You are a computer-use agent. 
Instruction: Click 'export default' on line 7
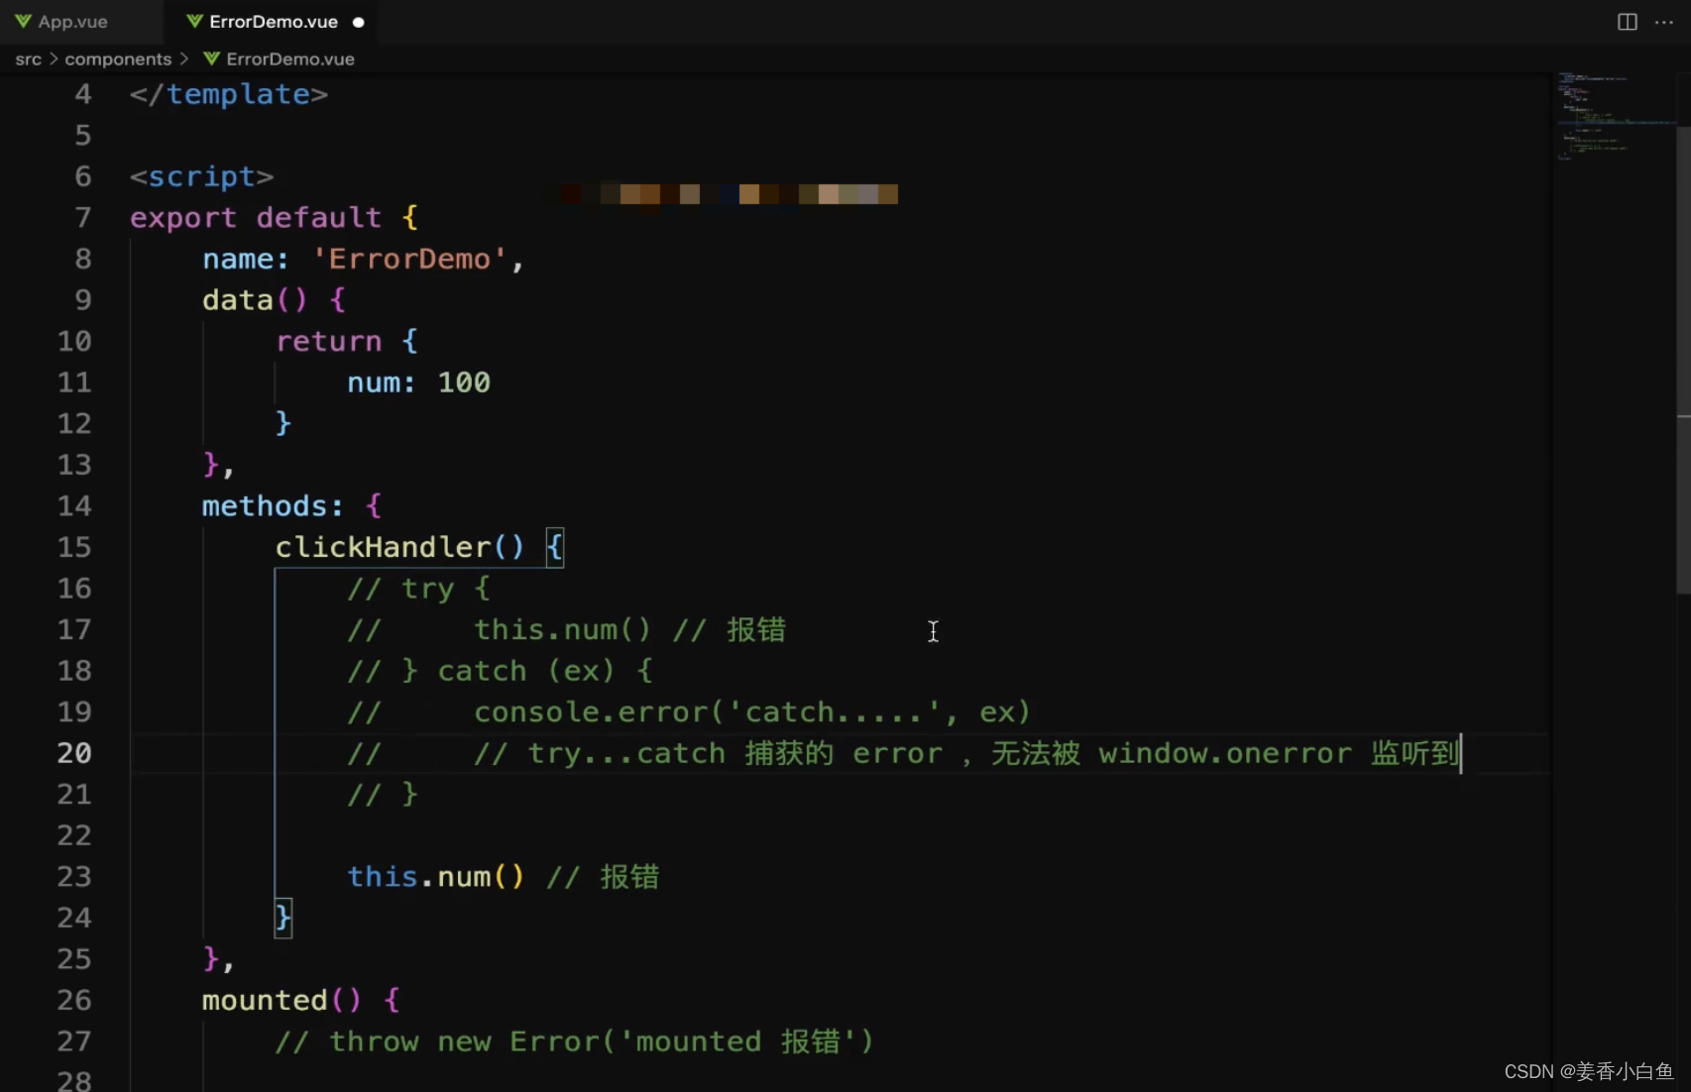[x=256, y=218]
